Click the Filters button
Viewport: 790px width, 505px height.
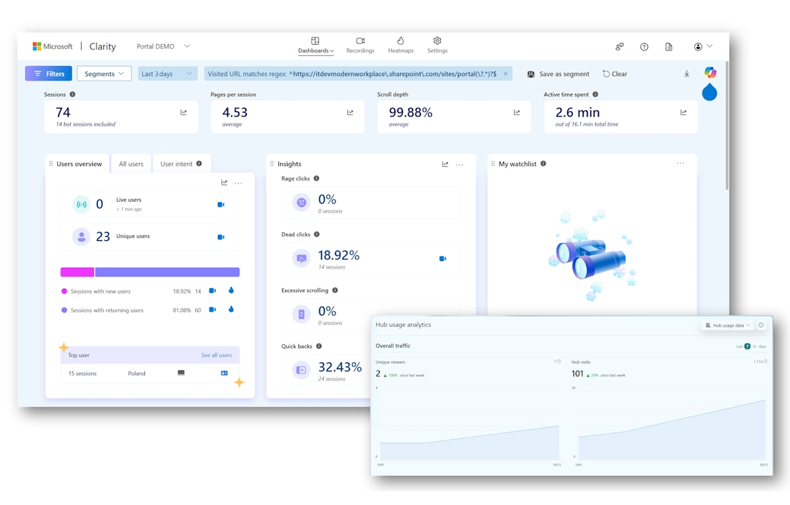click(48, 74)
